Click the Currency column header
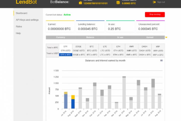The height and width of the screenshot is (121, 181). point(61,37)
